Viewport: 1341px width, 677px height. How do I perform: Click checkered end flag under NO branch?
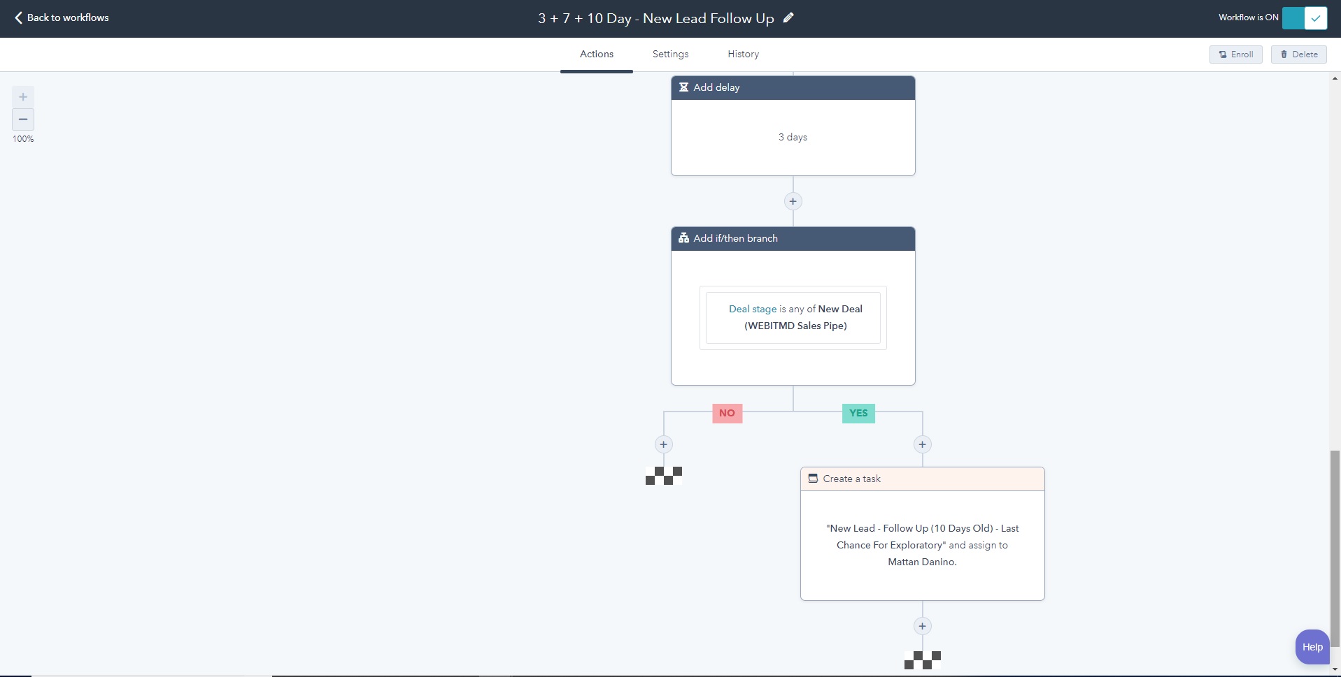point(664,476)
